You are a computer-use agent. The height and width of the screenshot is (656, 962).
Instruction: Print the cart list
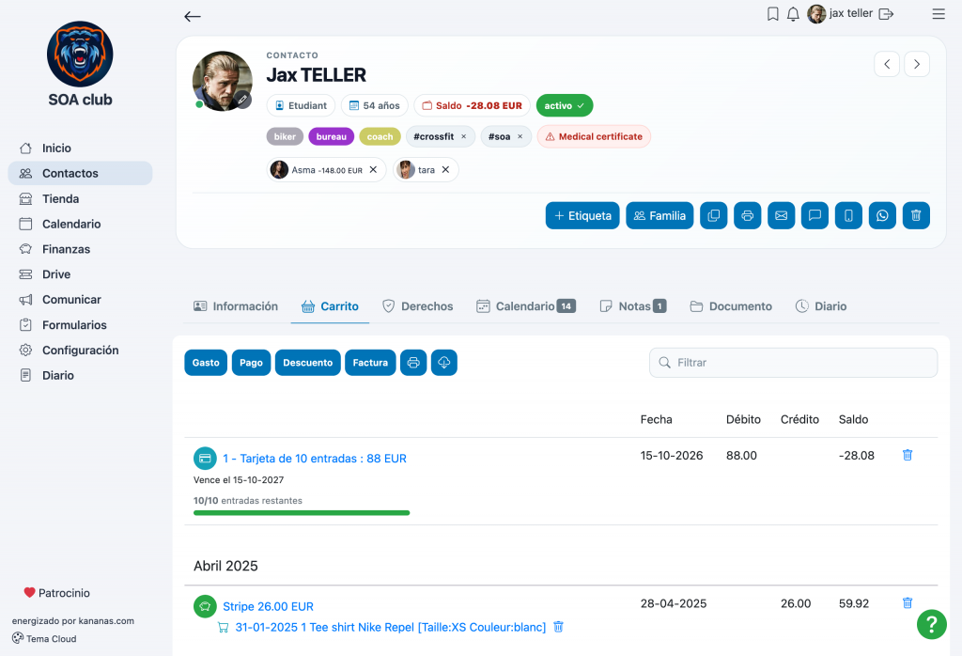(x=413, y=363)
